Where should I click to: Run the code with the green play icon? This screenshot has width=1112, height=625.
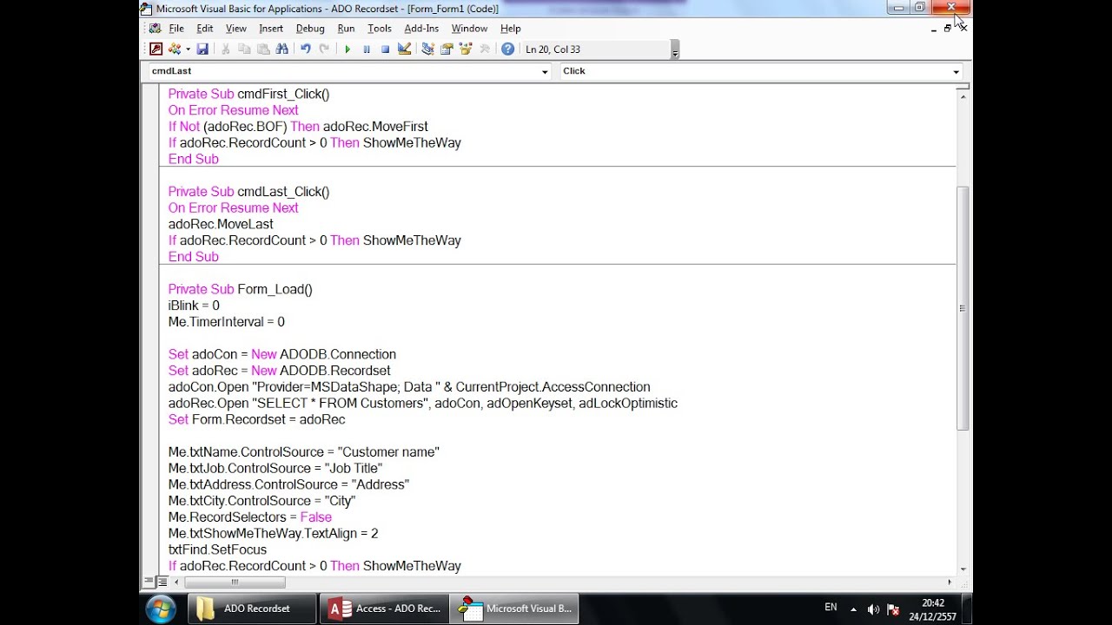[x=347, y=49]
